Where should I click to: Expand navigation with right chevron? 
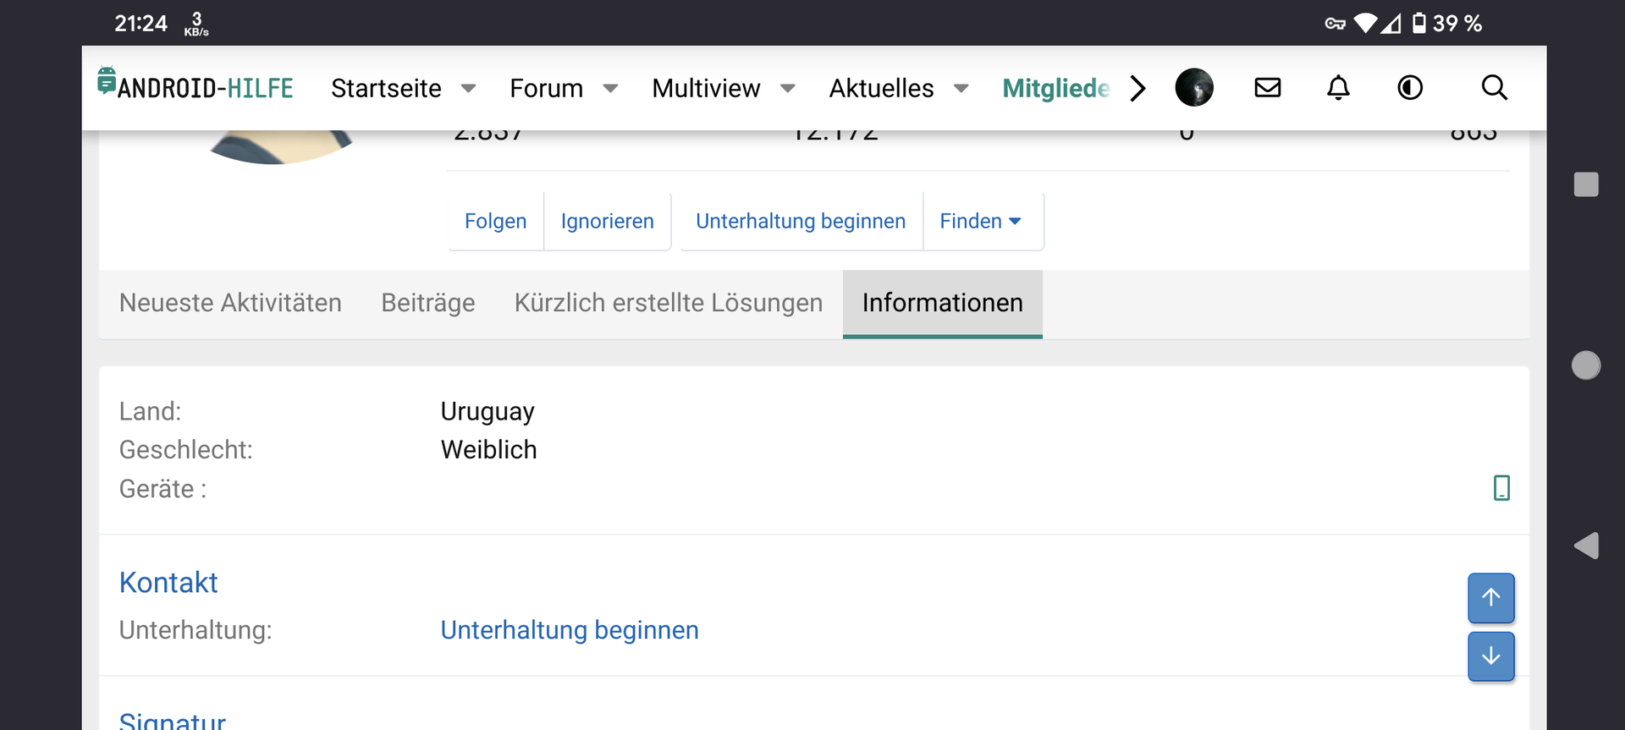pyautogui.click(x=1138, y=88)
